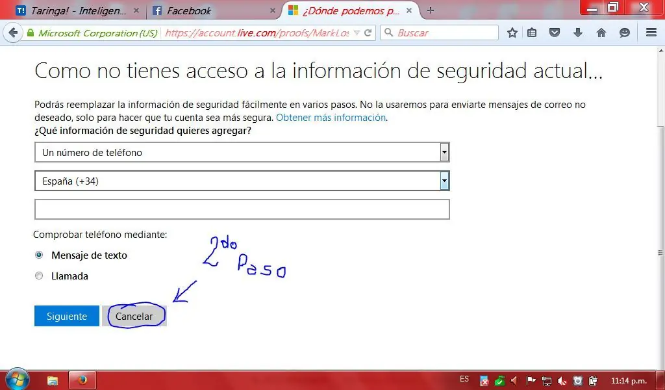Select the Mensaje de texto radio button

[39, 255]
